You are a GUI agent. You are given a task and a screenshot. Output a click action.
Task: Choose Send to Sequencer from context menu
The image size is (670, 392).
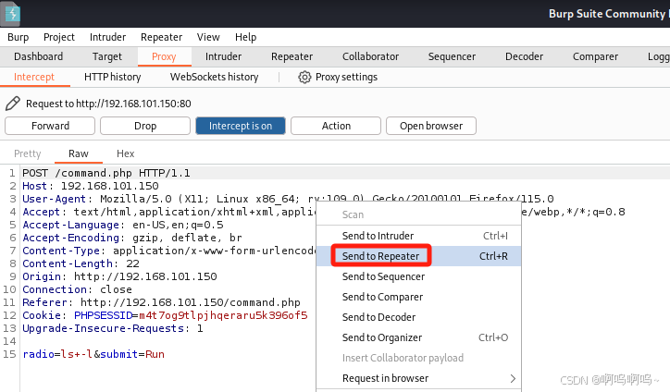418,276
